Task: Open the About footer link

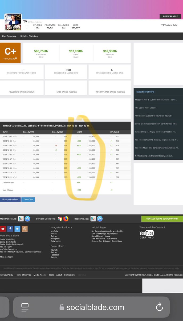Action: (59, 275)
